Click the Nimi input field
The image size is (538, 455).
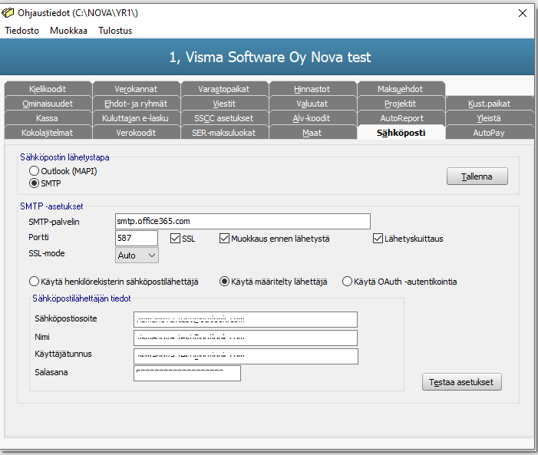pos(246,338)
